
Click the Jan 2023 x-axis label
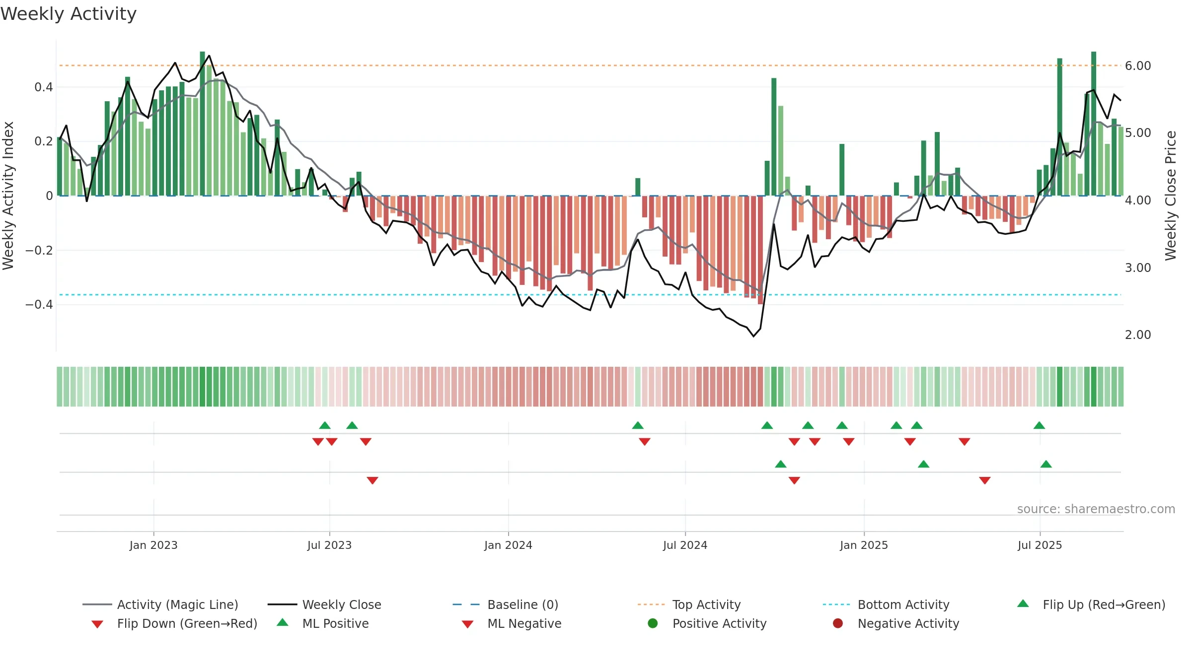tap(153, 545)
